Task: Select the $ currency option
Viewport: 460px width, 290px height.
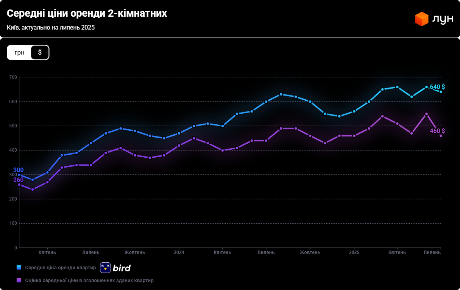Action: 40,52
